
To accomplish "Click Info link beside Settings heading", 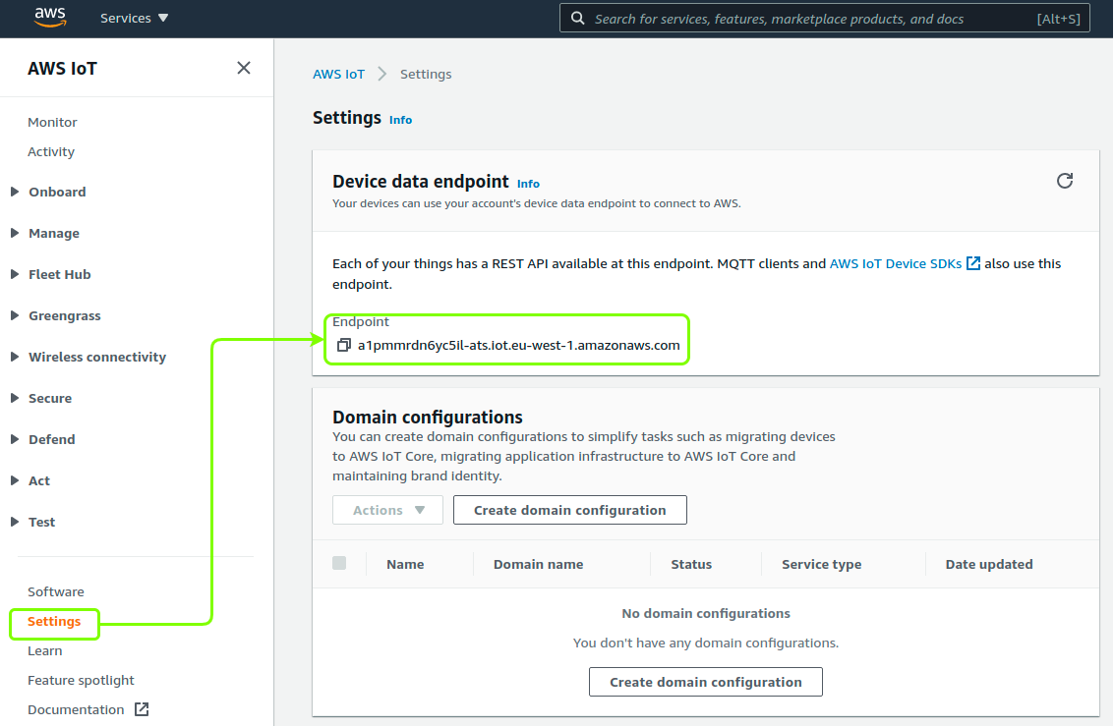I will (401, 120).
